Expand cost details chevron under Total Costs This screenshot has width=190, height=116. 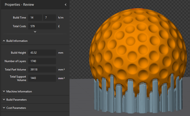pyautogui.click(x=35, y=32)
